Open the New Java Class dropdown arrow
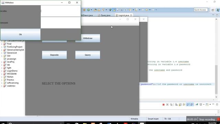The image size is (220, 124). coord(91,10)
